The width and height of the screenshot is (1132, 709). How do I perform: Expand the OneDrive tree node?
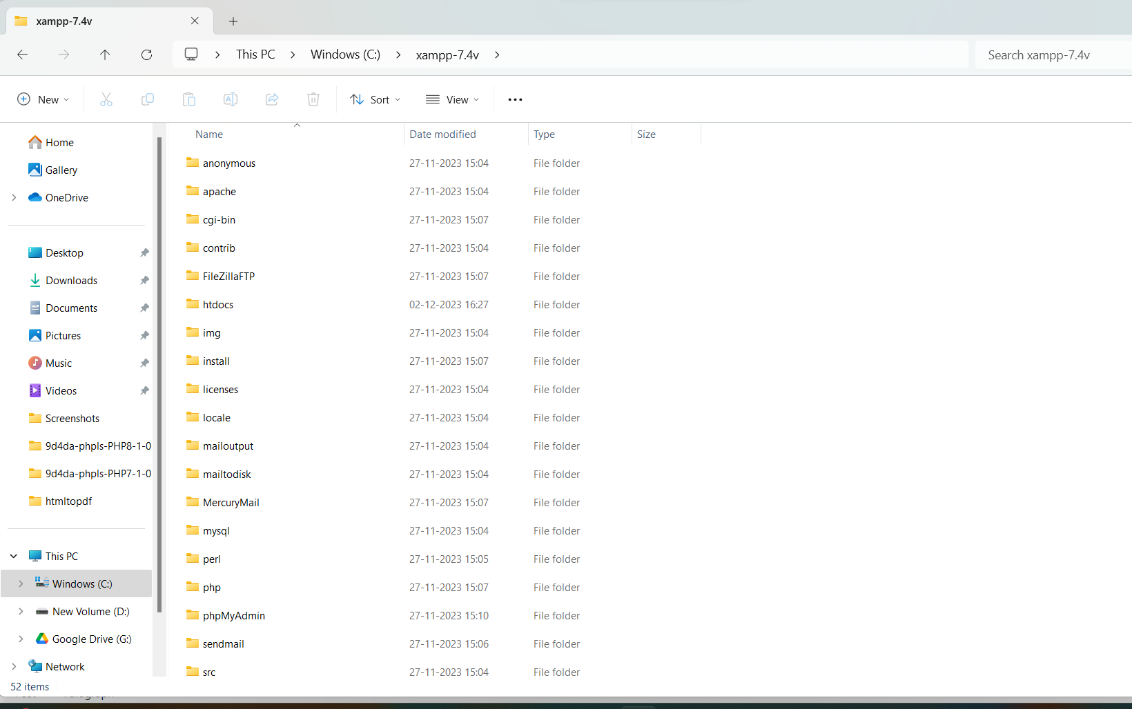pos(14,197)
